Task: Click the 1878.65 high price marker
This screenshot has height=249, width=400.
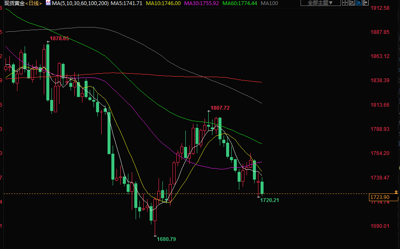Action: (x=59, y=39)
